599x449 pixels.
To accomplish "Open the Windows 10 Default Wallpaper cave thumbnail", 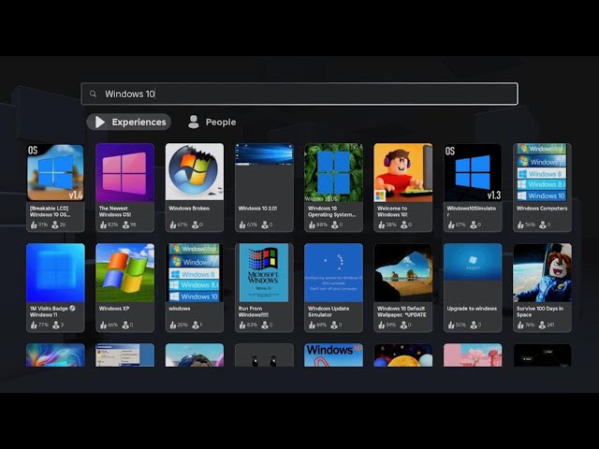I will (x=403, y=272).
